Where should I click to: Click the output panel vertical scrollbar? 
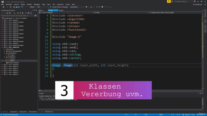click(x=203, y=103)
